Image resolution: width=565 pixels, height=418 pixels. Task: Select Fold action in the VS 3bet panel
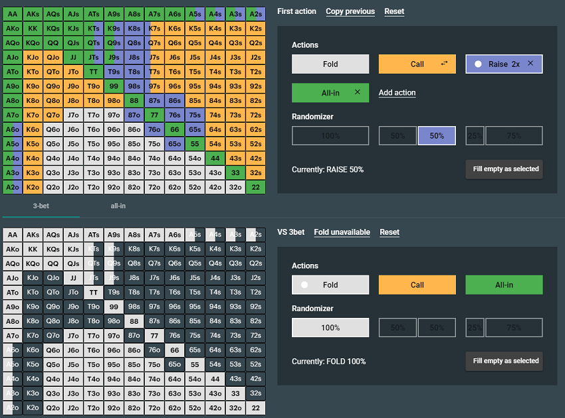(x=330, y=285)
